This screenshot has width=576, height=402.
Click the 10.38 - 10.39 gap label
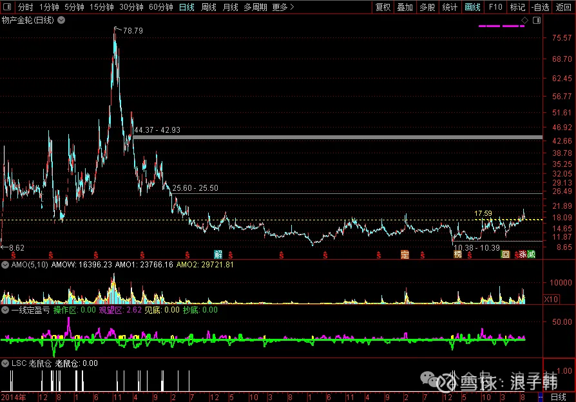pyautogui.click(x=477, y=248)
